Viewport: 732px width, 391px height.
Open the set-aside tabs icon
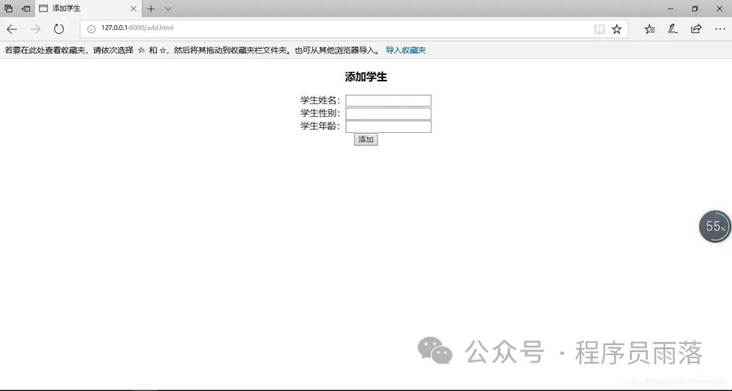[x=8, y=8]
